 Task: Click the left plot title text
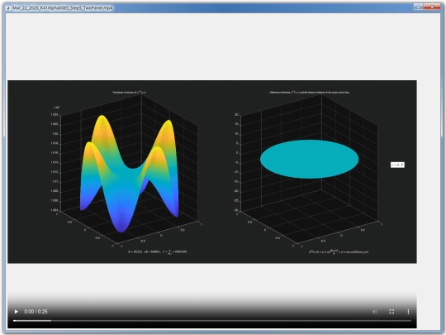[x=130, y=93]
